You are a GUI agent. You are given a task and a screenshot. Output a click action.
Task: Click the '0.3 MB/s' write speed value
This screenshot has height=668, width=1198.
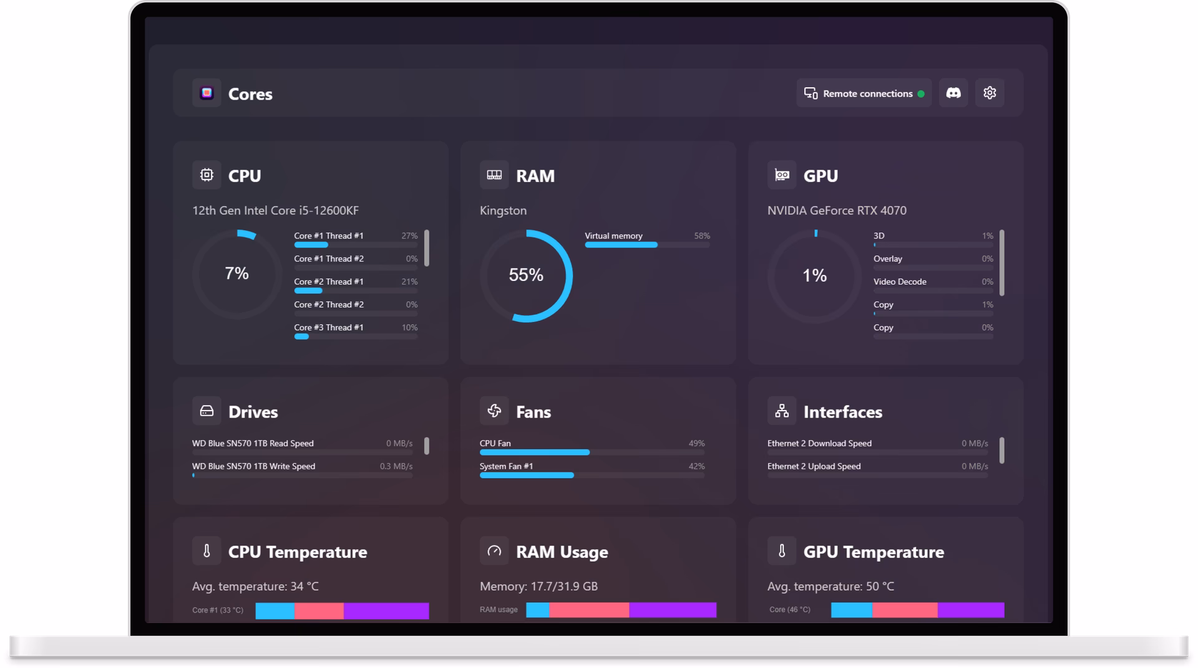point(396,466)
